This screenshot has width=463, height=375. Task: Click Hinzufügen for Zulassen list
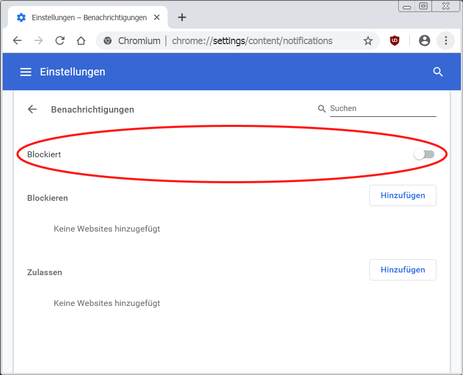tap(403, 270)
